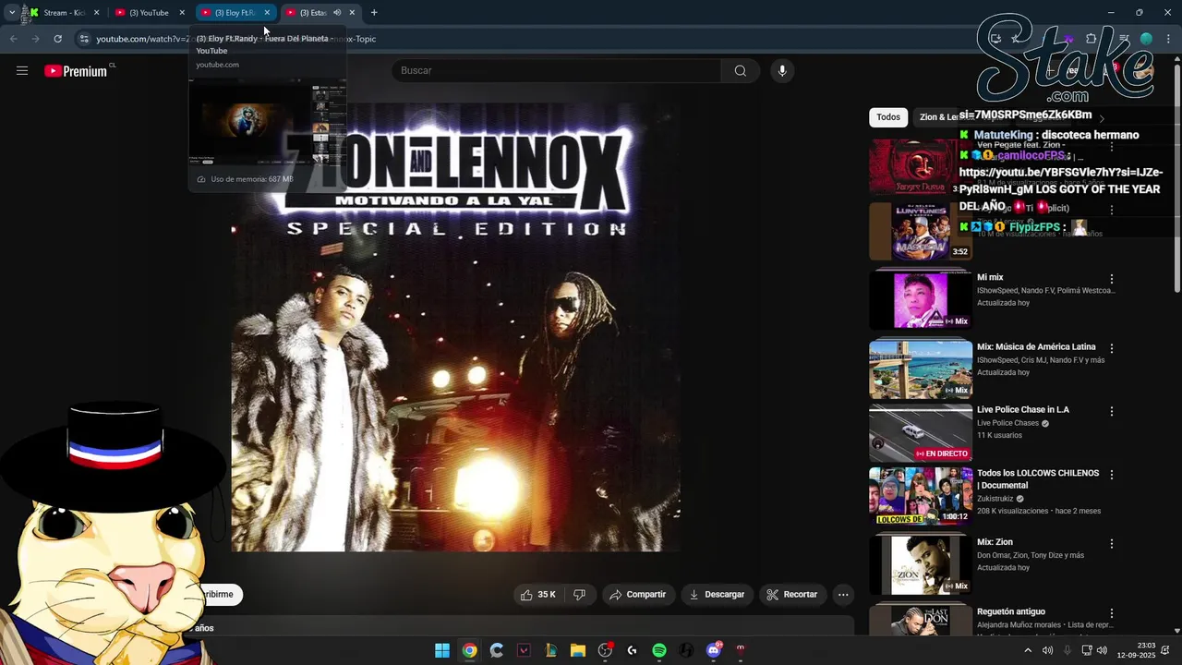Open the tab search dropdown arrow

click(11, 13)
